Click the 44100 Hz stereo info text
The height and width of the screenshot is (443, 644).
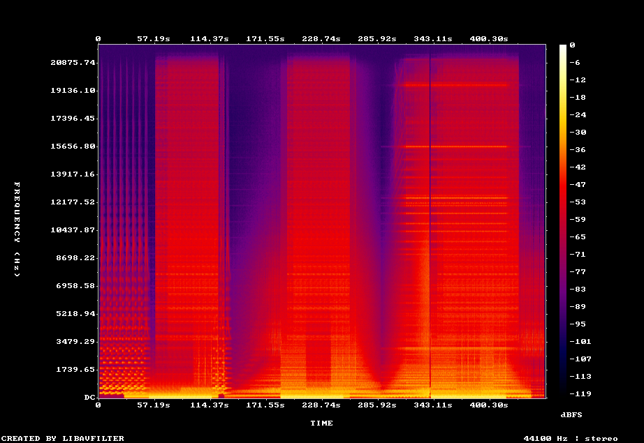570,438
